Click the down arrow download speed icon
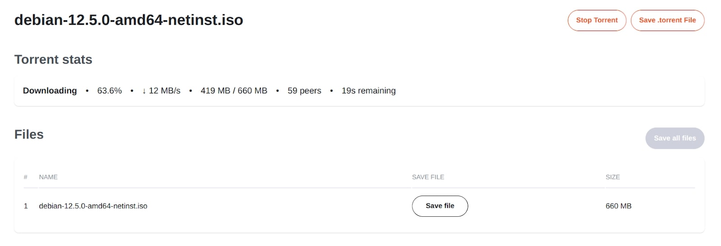The width and height of the screenshot is (721, 246). click(144, 91)
